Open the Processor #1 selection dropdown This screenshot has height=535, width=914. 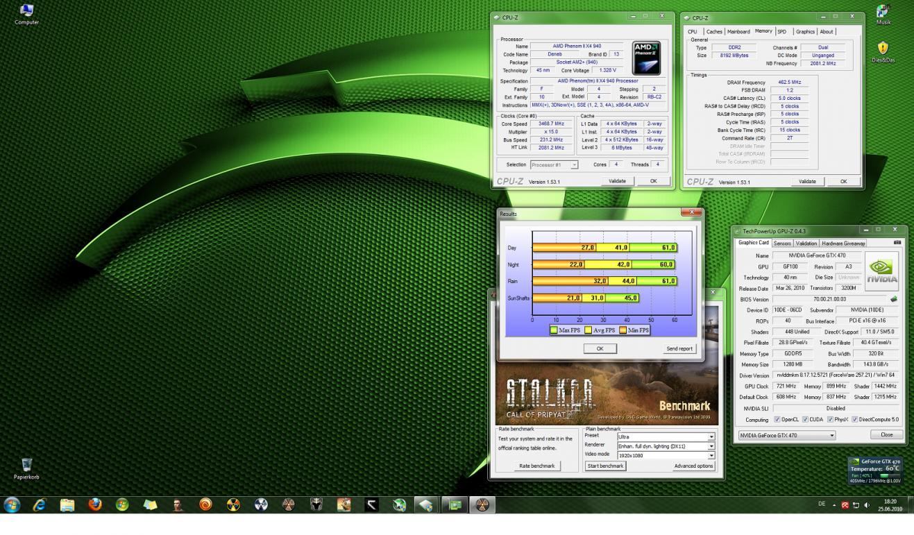coord(554,164)
